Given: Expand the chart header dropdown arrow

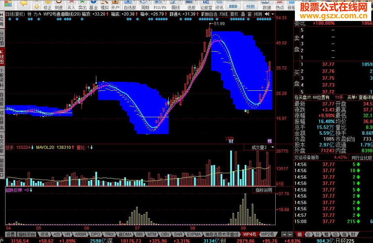Looking at the screenshot, I should pyautogui.click(x=273, y=14).
